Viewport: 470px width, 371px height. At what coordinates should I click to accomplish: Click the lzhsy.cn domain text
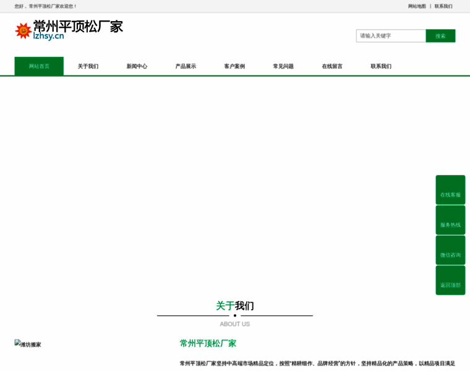pyautogui.click(x=49, y=36)
